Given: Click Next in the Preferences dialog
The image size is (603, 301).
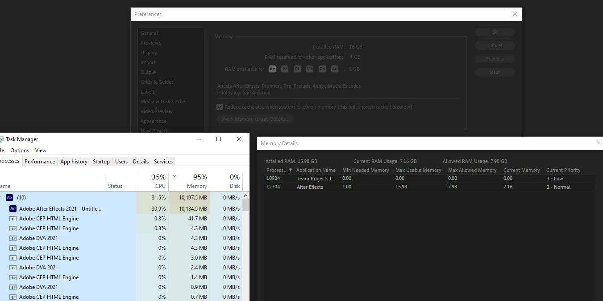Looking at the screenshot, I should point(495,72).
